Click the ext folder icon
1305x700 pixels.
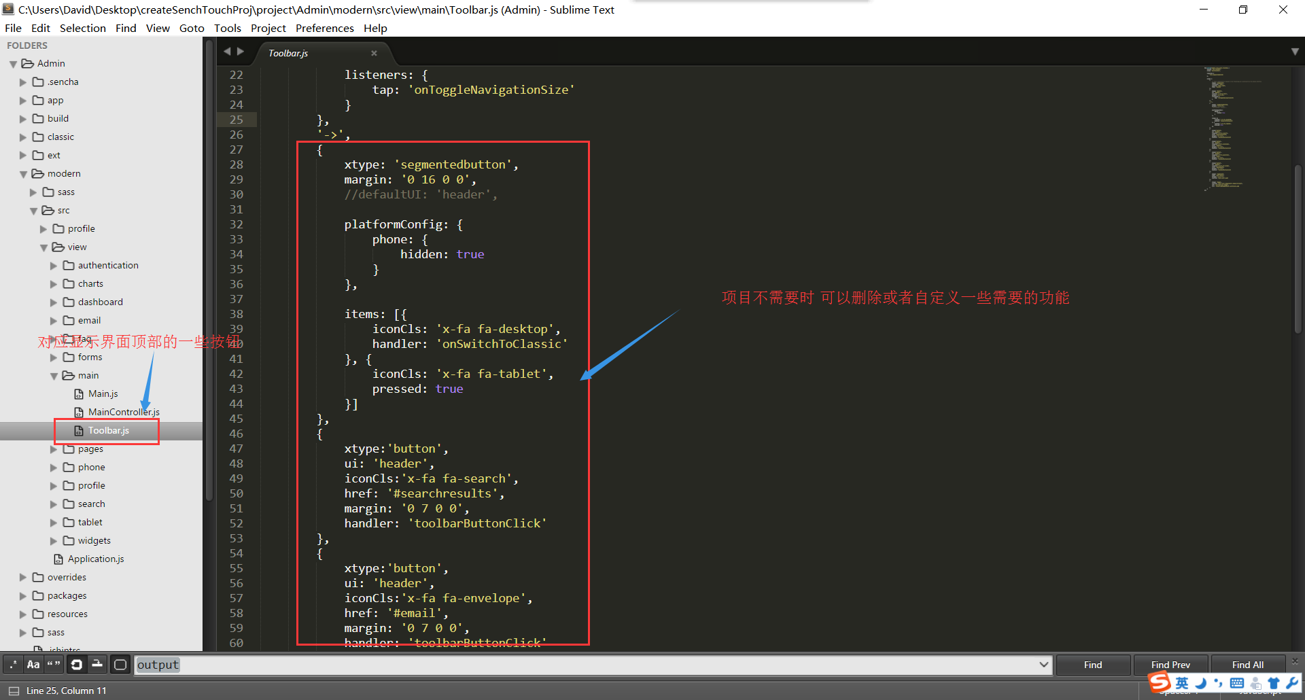pos(38,155)
